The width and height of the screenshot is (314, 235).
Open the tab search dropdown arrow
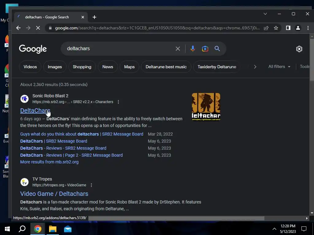(265, 14)
